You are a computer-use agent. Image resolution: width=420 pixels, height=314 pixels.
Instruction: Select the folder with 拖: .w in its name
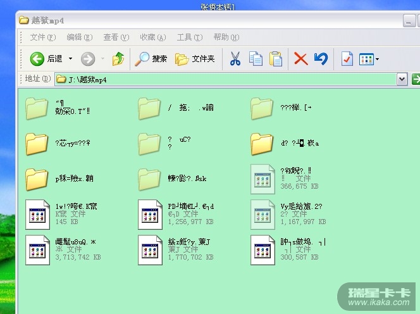pyautogui.click(x=149, y=108)
